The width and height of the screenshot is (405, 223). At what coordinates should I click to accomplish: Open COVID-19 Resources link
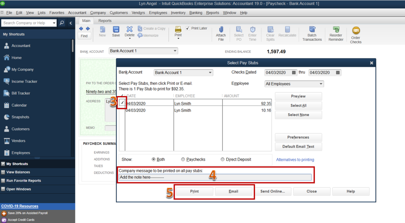click(19, 206)
